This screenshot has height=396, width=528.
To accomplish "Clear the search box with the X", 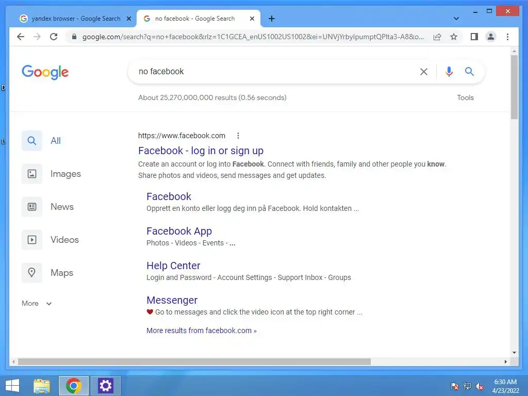I will pos(424,71).
